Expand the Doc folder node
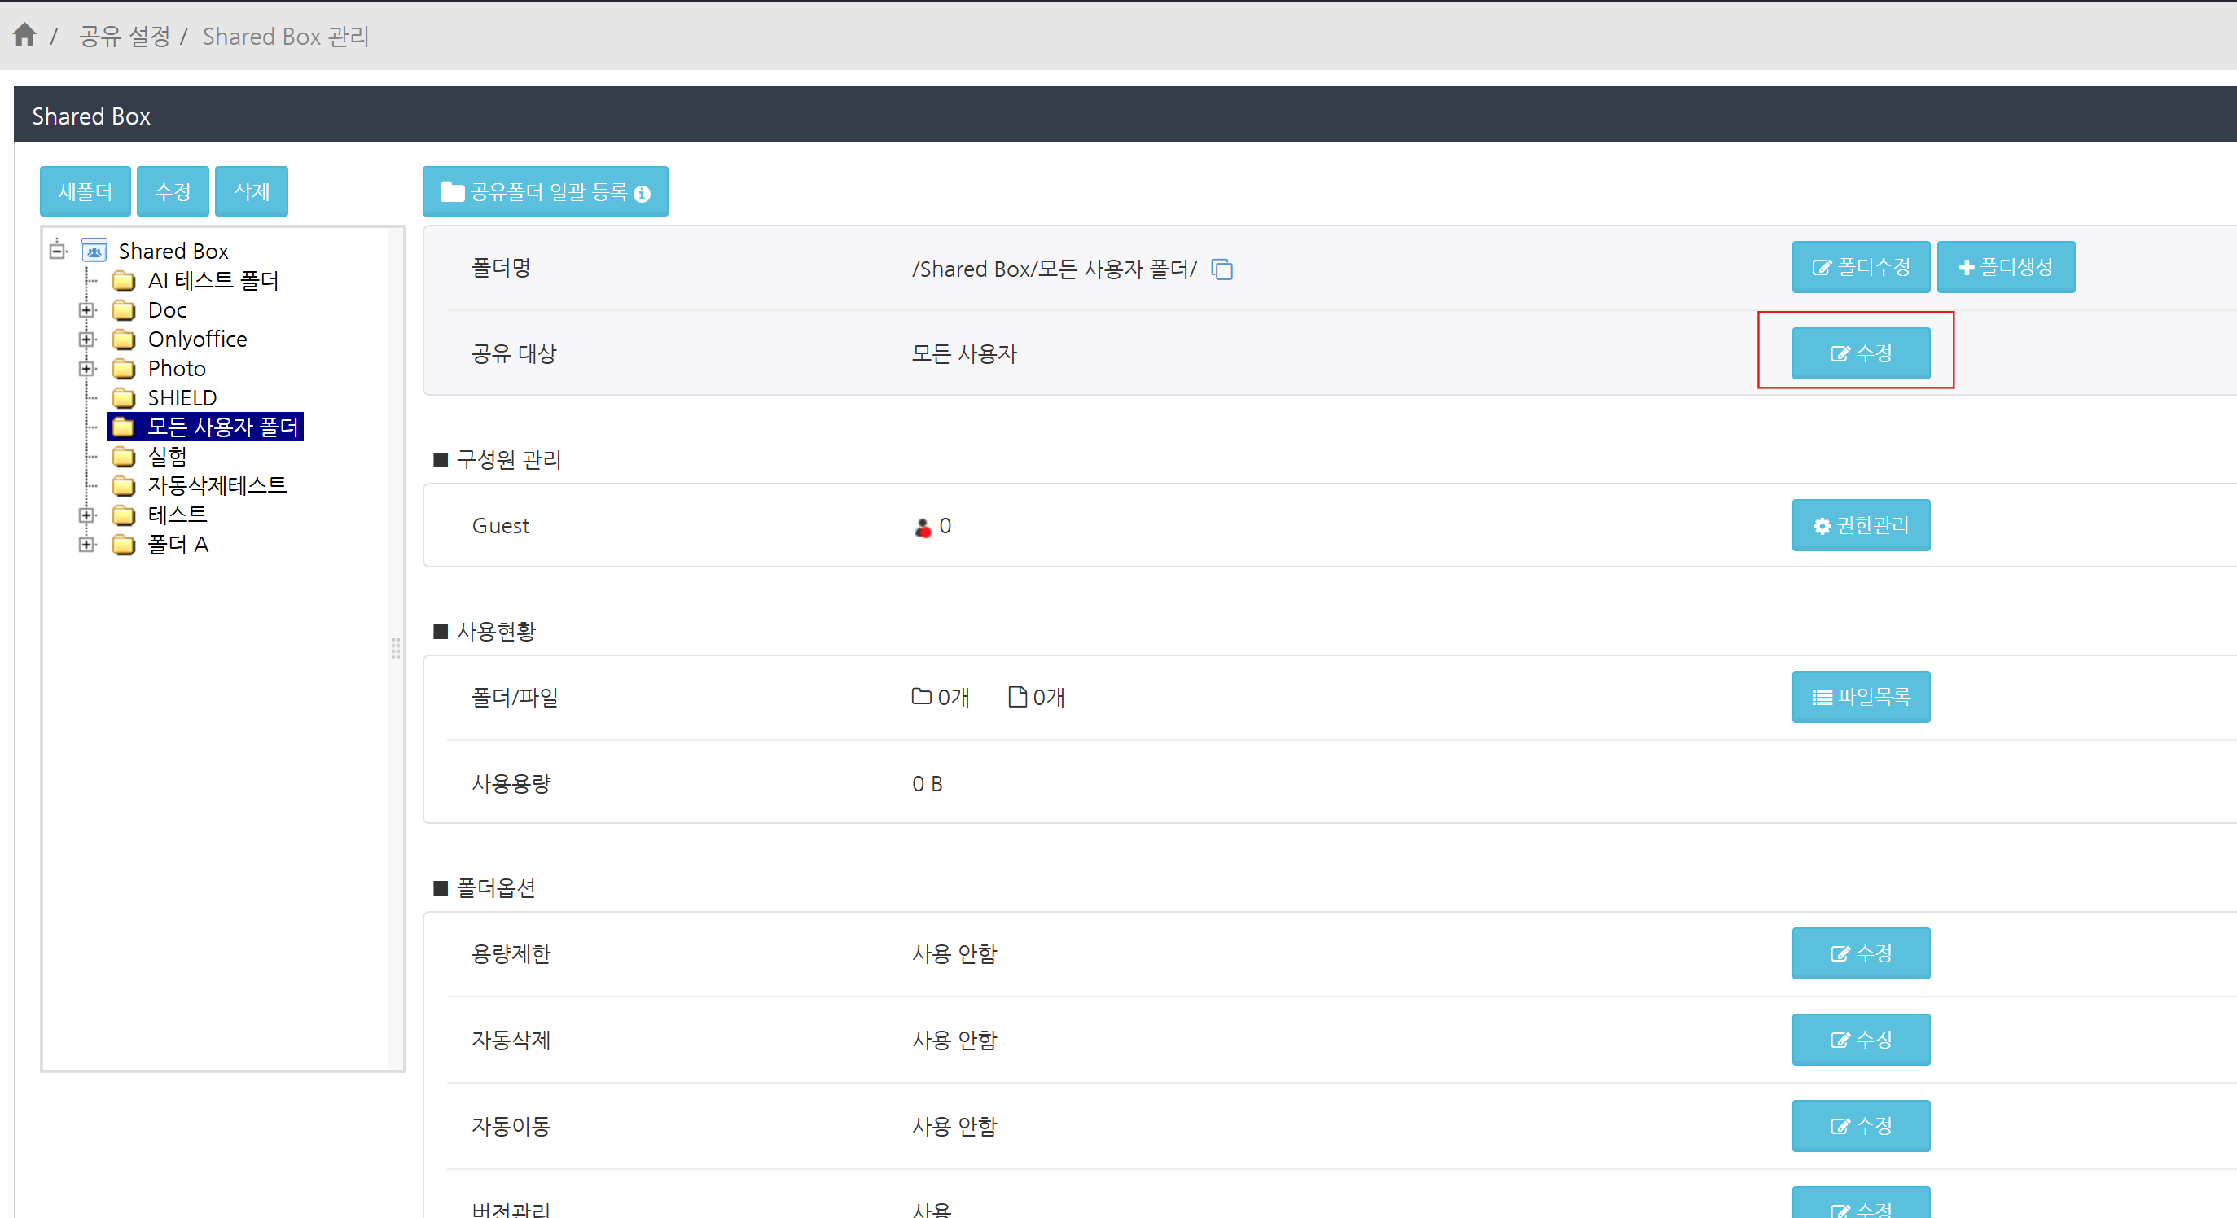The height and width of the screenshot is (1218, 2237). [86, 310]
